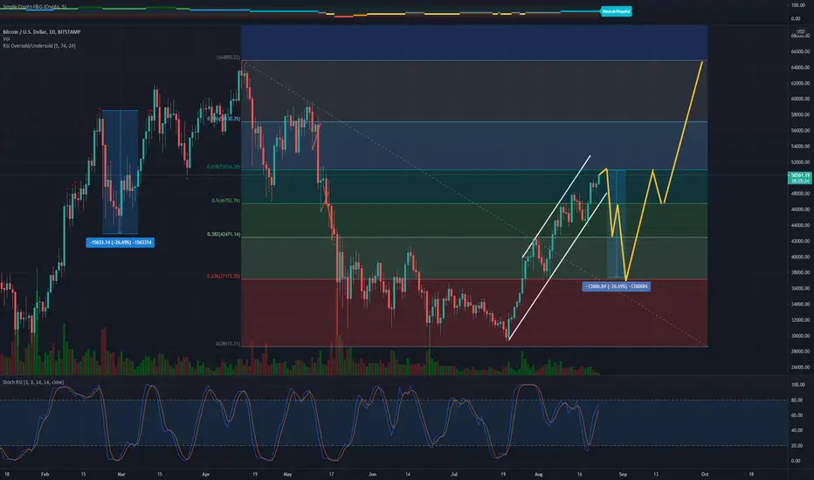Click the 26000.00 price axis tick

800,367
